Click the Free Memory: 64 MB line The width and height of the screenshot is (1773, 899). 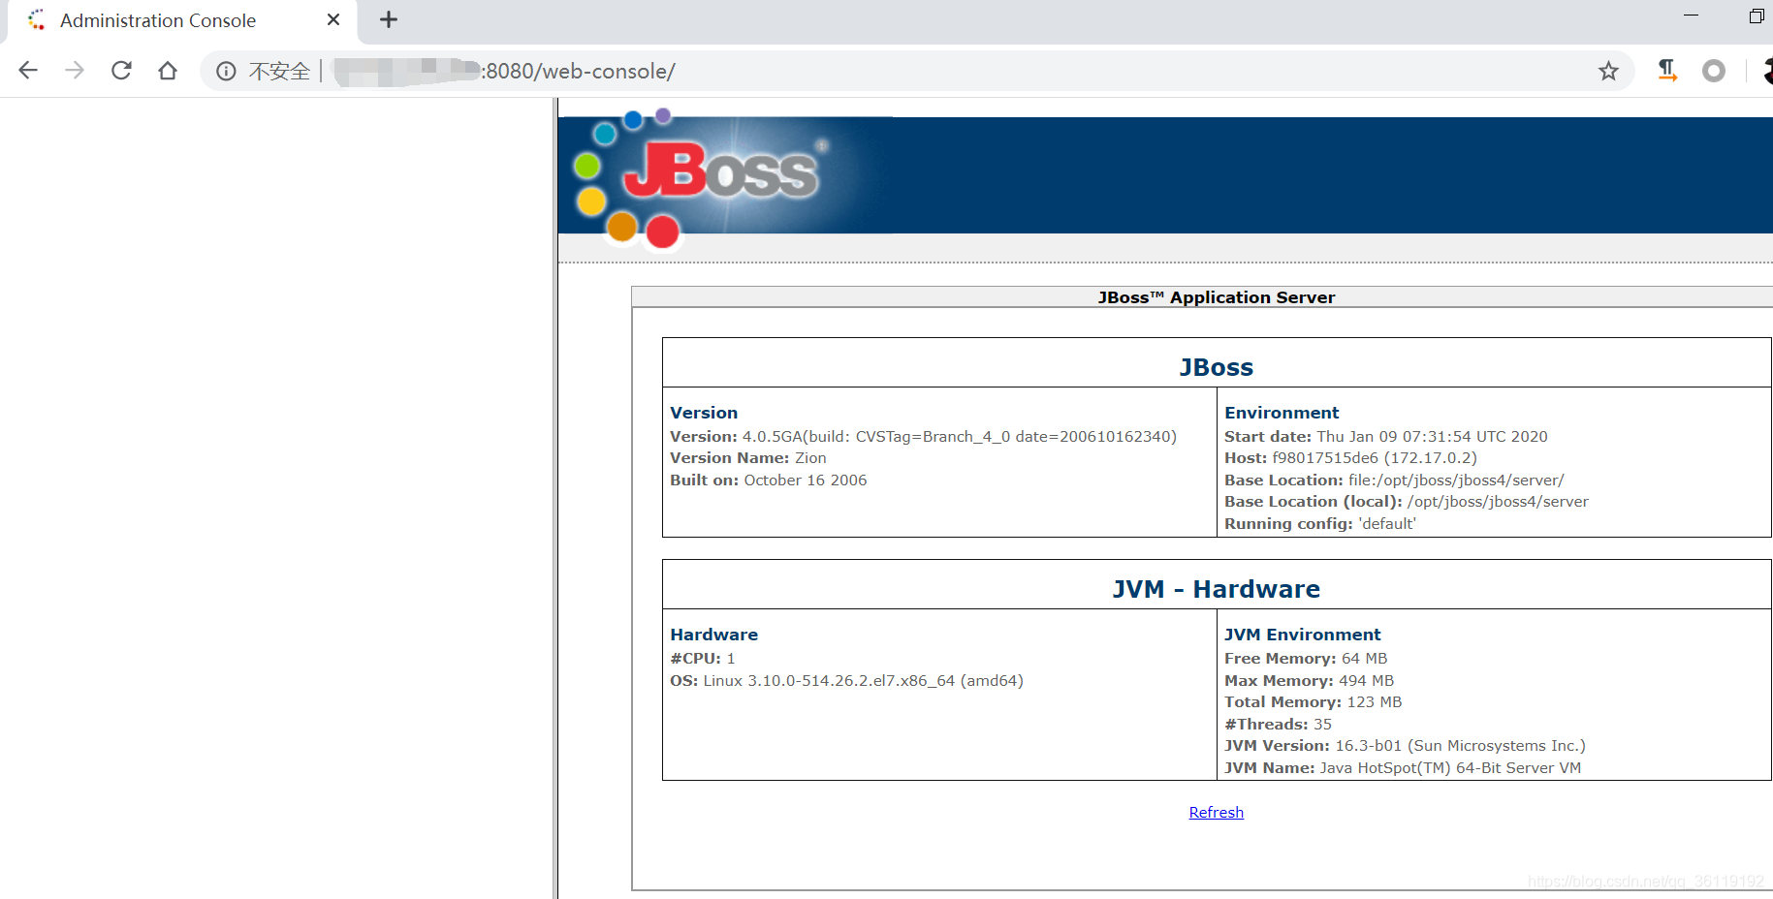coord(1306,659)
